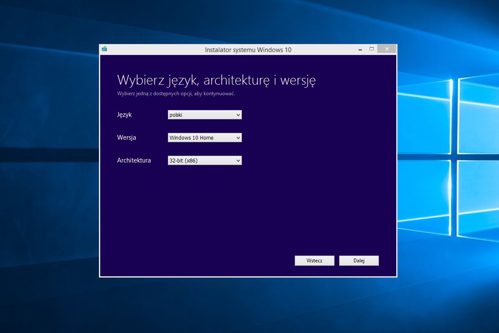Screen dimensions: 499x333
Task: Click the Dalej button
Action: click(x=359, y=260)
